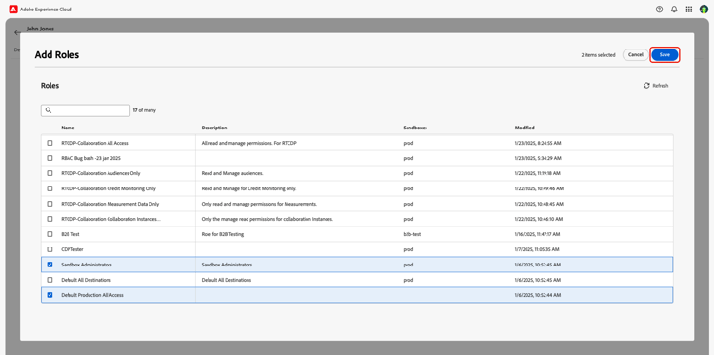Click the Adobe Experience Cloud logo
This screenshot has height=355, width=714.
[x=13, y=10]
